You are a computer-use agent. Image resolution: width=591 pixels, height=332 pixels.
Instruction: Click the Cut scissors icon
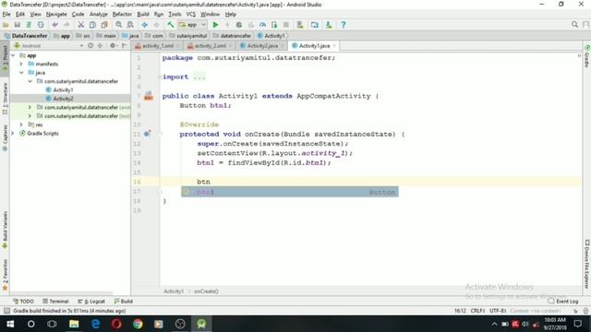pyautogui.click(x=80, y=25)
